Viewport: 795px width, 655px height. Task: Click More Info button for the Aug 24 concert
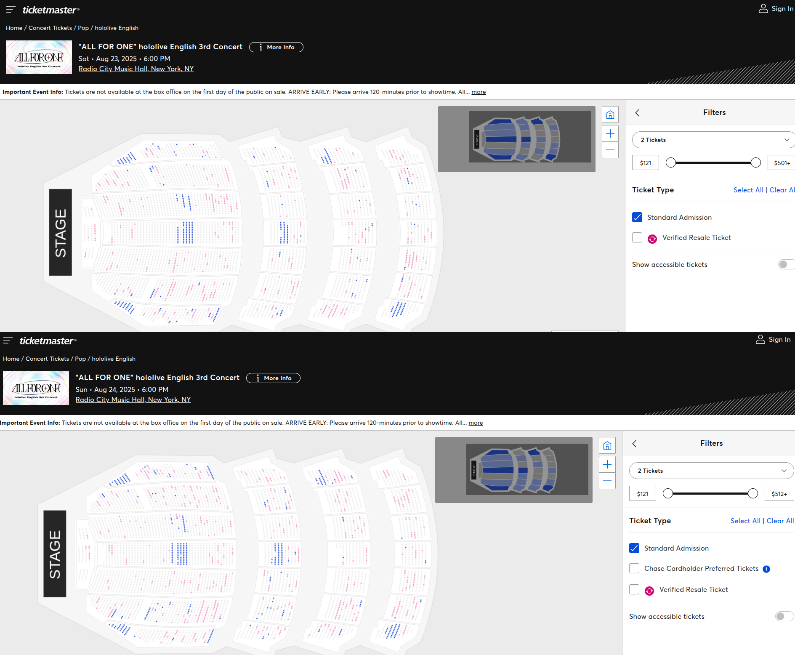coord(273,378)
